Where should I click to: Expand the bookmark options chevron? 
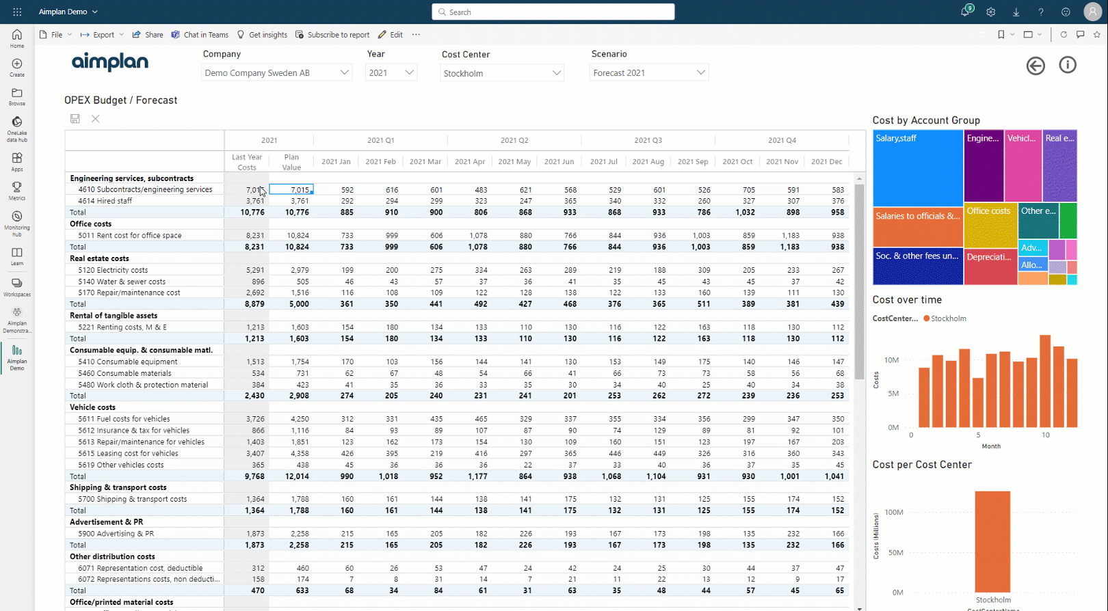coord(1013,34)
